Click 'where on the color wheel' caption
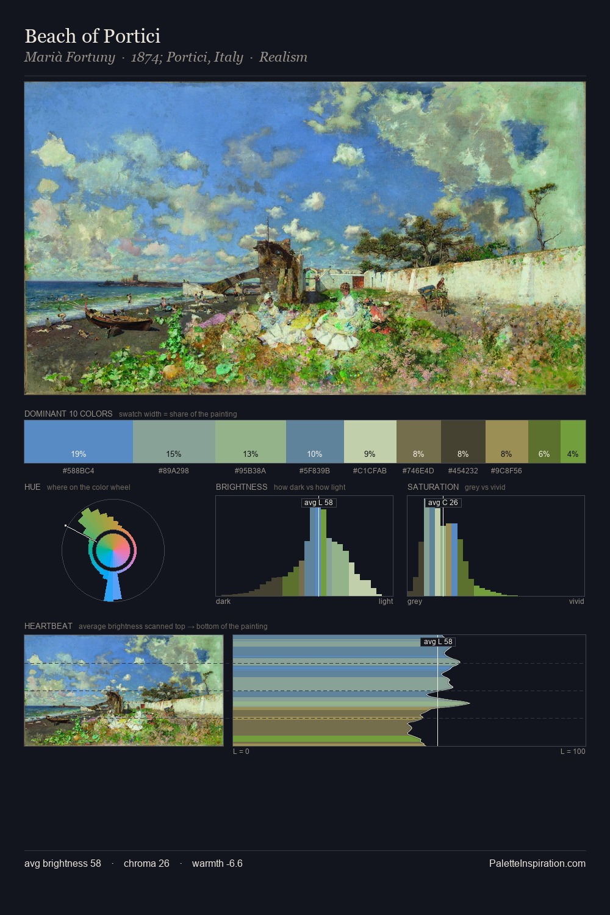Screen dimensions: 610x915 point(88,487)
